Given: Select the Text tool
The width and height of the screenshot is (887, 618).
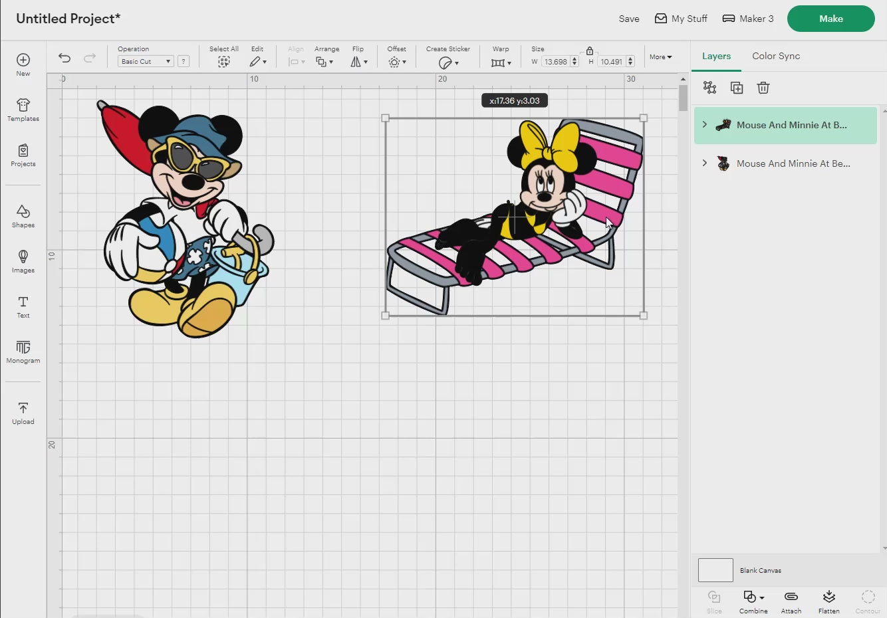Looking at the screenshot, I should [23, 306].
